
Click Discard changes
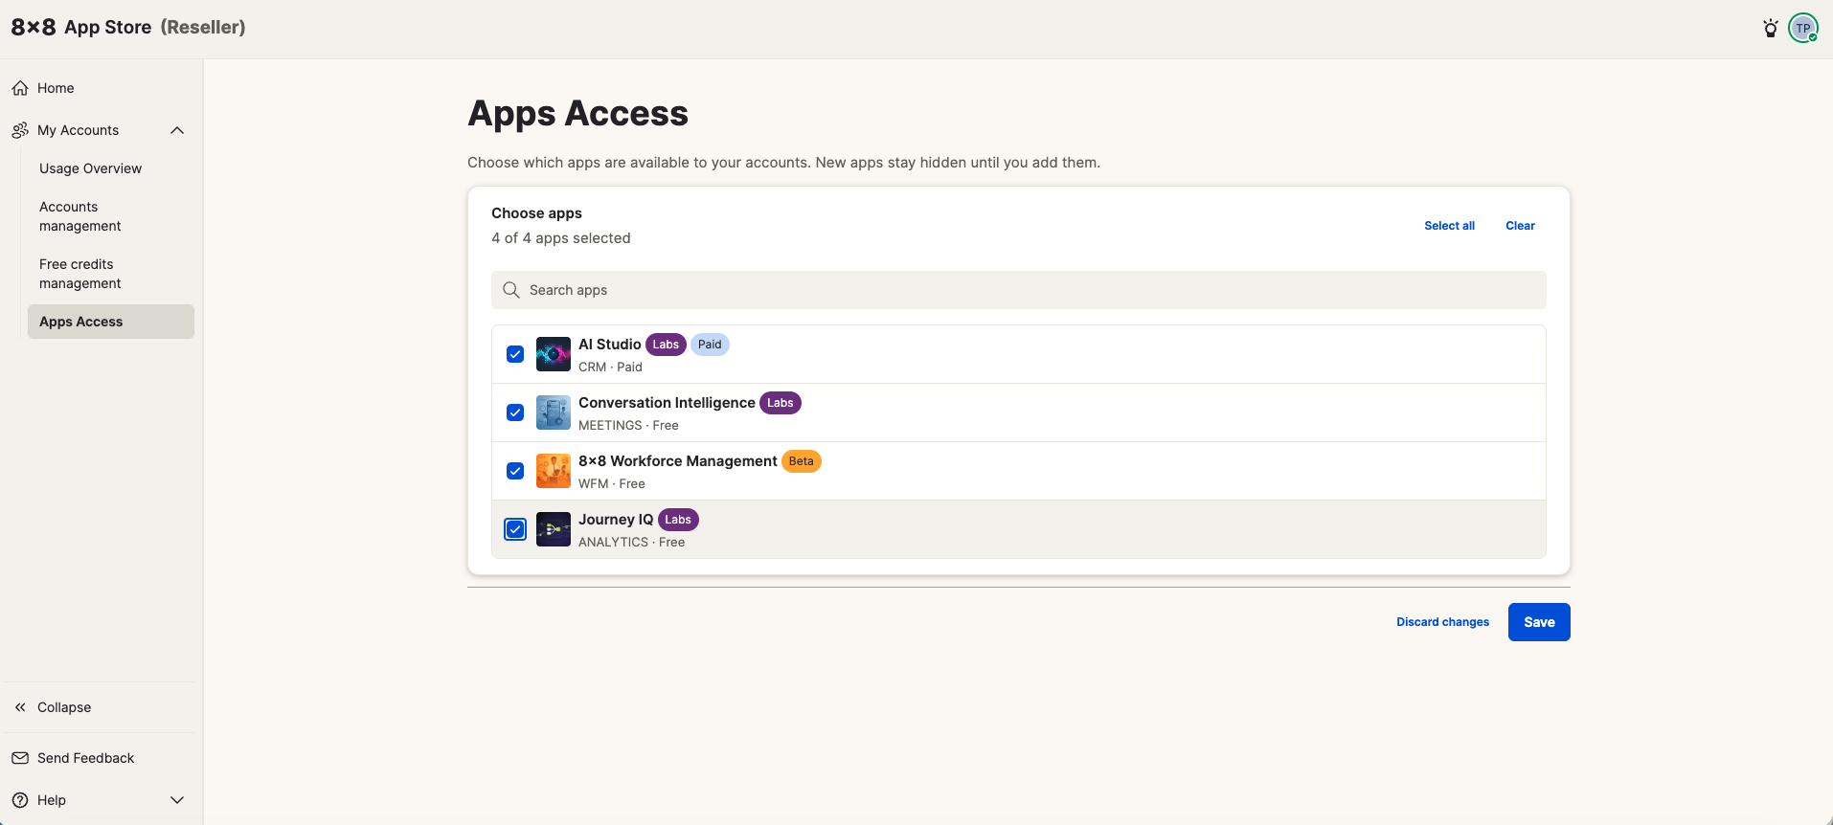pos(1442,622)
